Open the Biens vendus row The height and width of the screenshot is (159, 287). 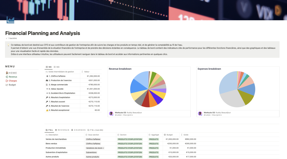pos(51,144)
